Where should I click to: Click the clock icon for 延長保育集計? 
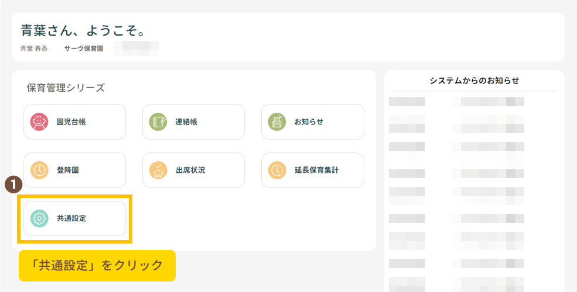click(276, 171)
